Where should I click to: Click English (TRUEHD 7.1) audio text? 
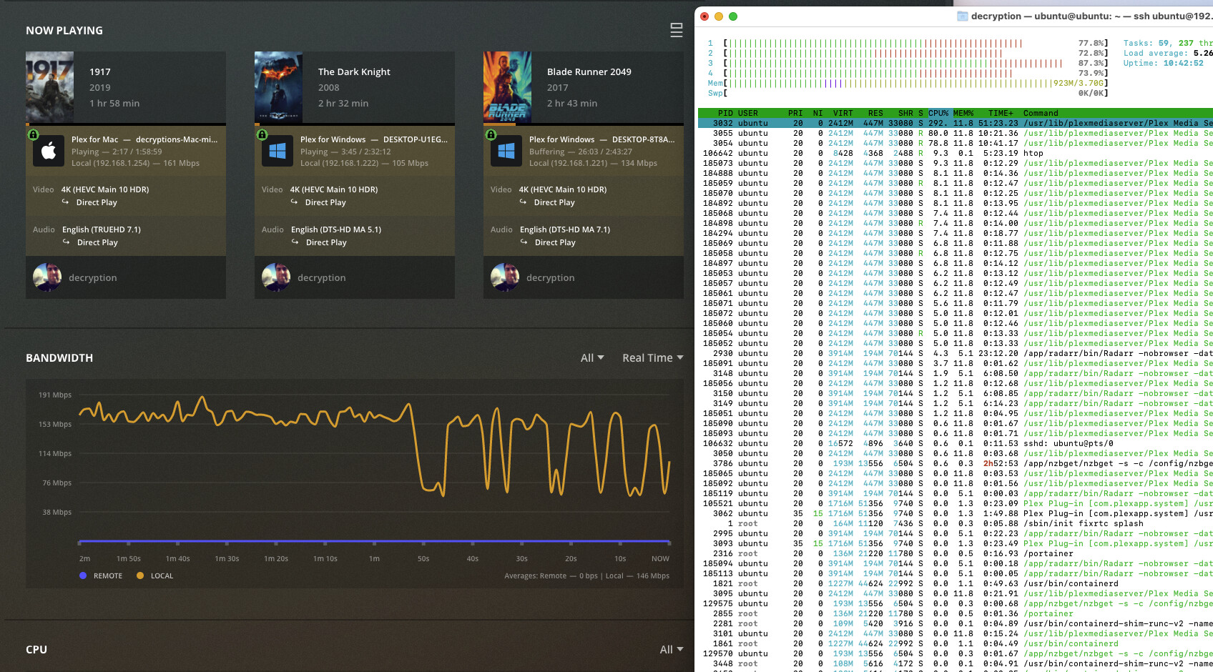(x=102, y=229)
